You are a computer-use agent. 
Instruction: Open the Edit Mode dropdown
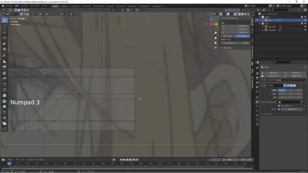point(10,14)
